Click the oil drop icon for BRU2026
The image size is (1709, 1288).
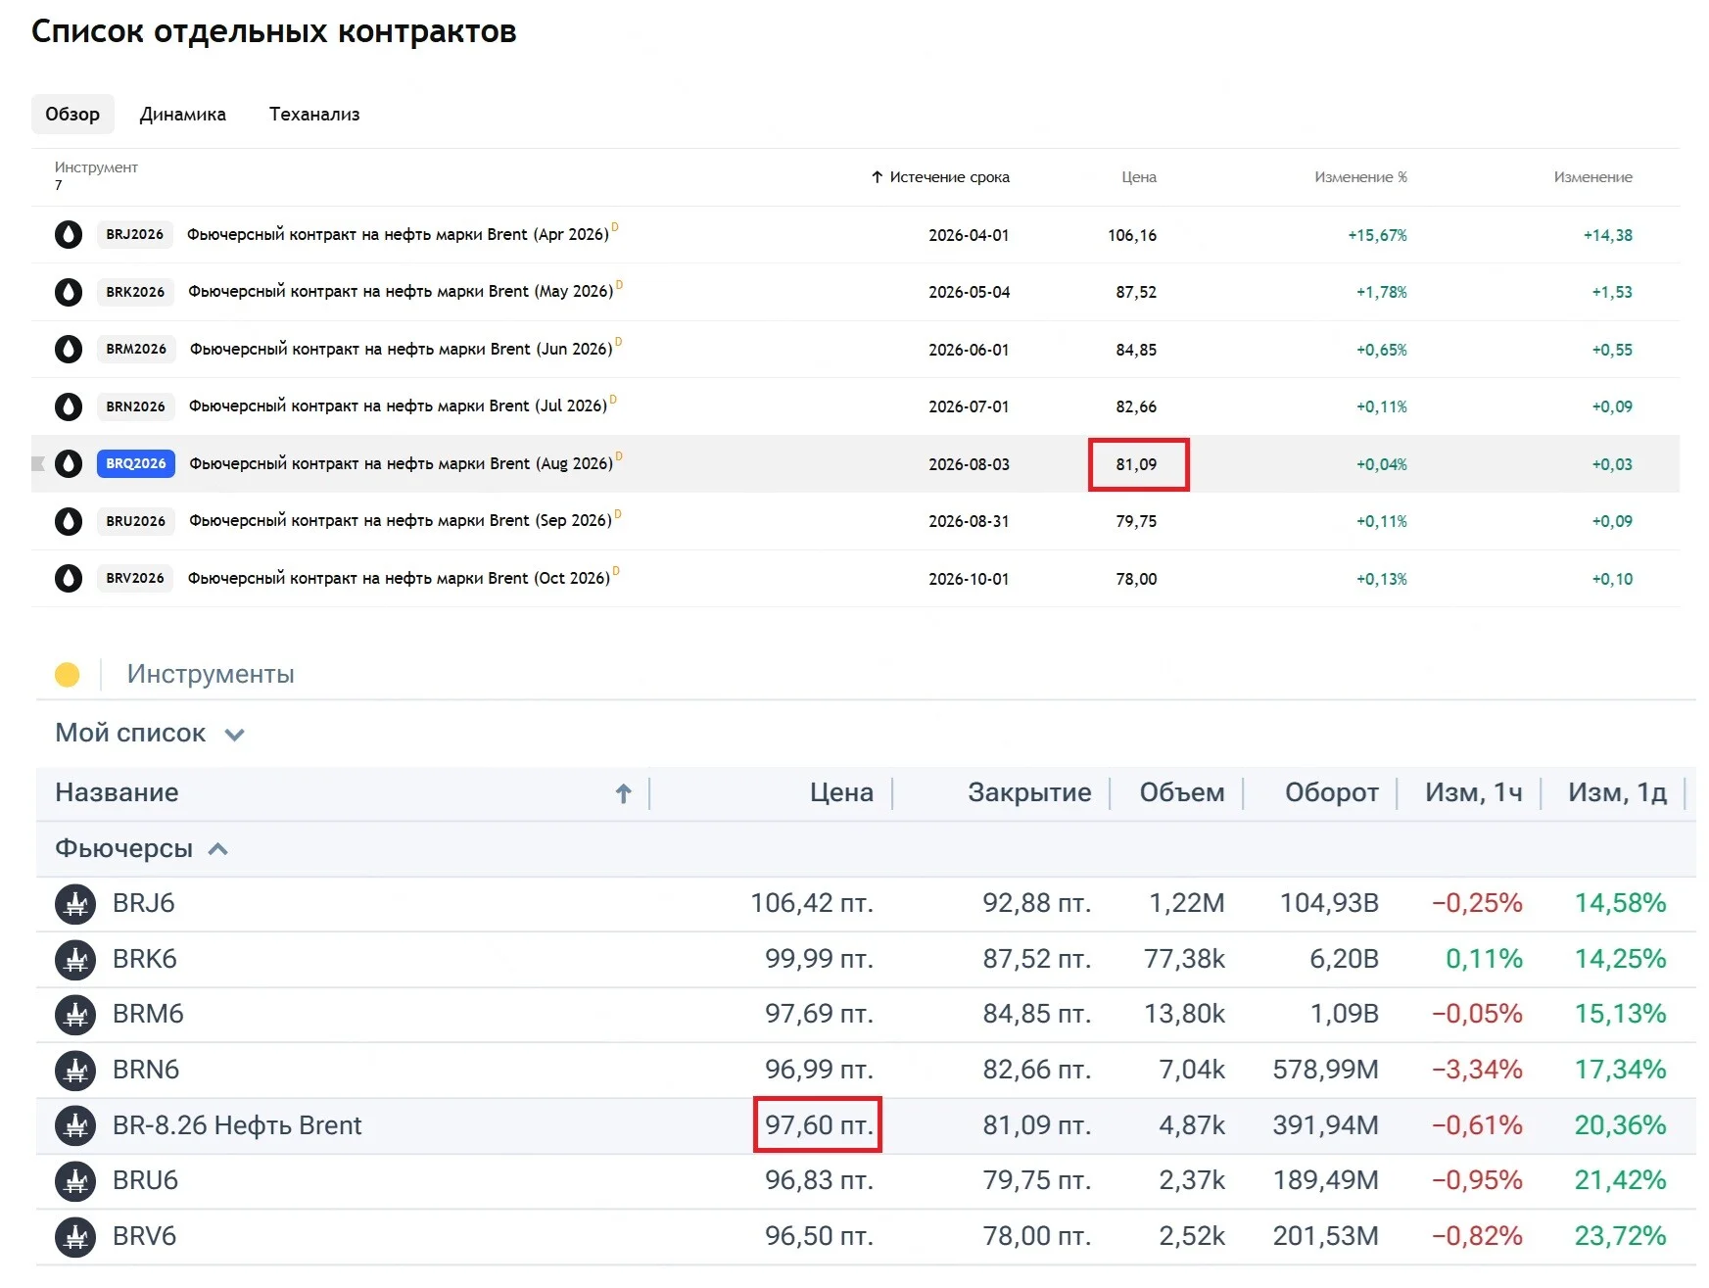[x=69, y=521]
